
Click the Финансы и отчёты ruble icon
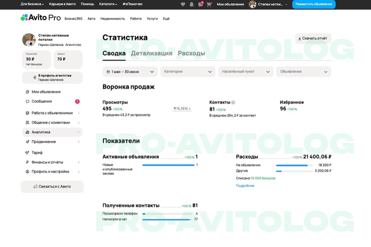pos(27,162)
